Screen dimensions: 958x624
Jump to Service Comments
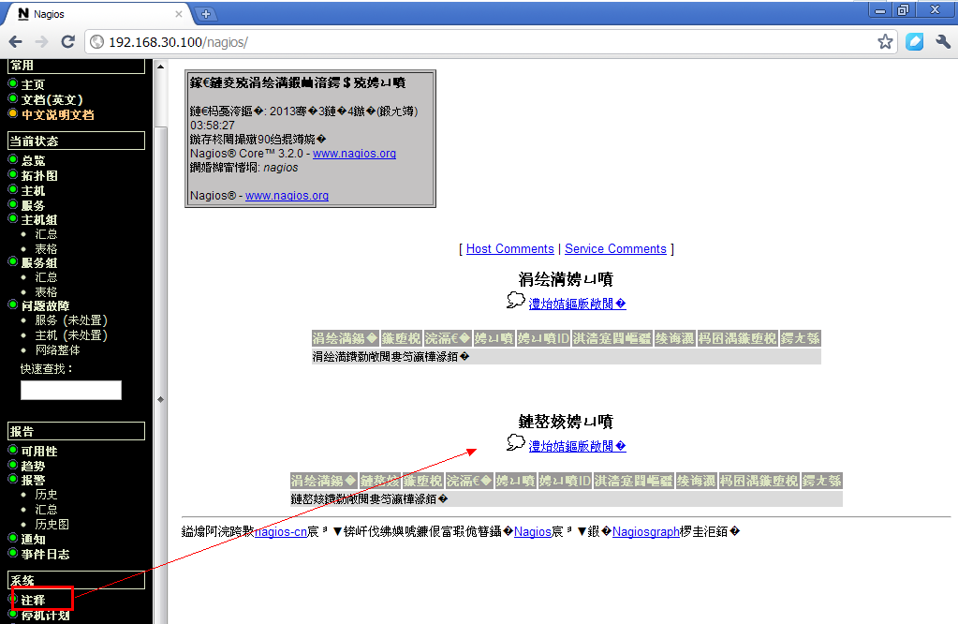point(615,248)
